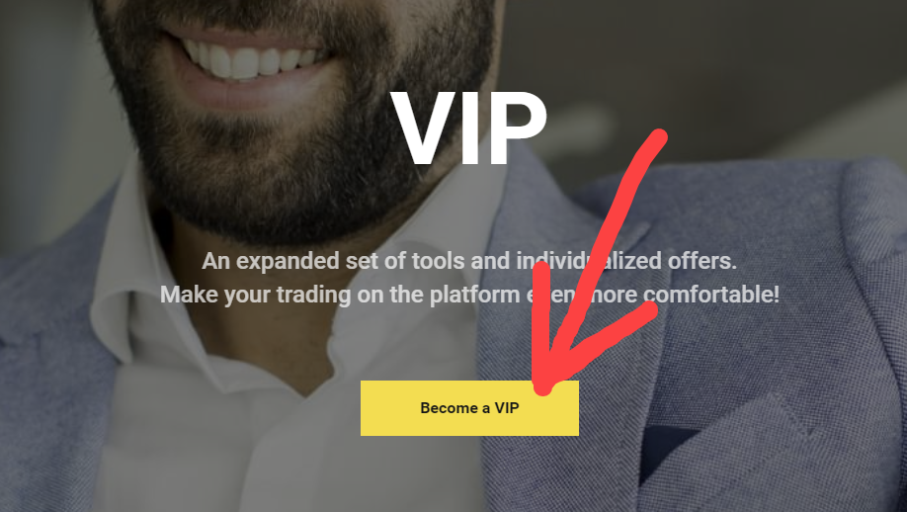Click the word 'trading' in the subtitle

(x=313, y=296)
